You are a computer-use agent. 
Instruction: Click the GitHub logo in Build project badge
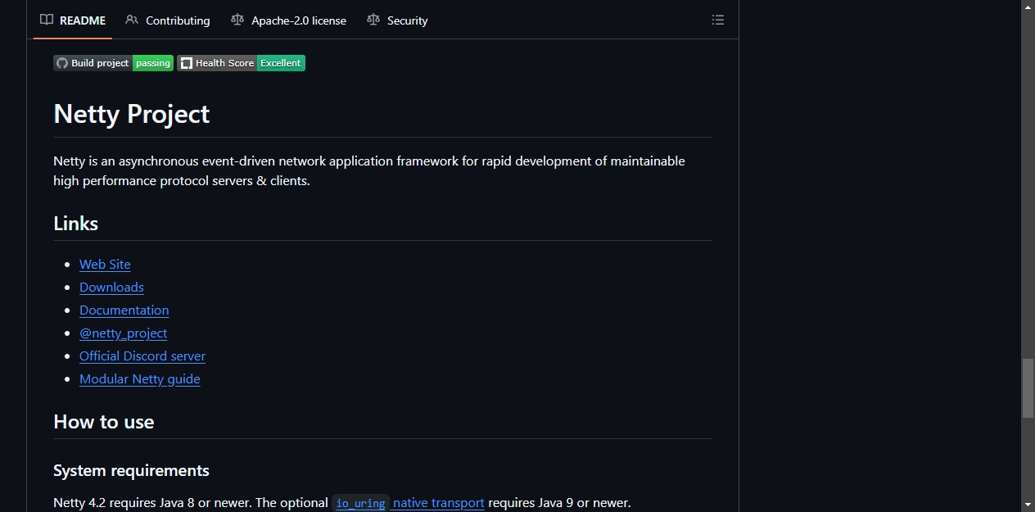coord(62,63)
